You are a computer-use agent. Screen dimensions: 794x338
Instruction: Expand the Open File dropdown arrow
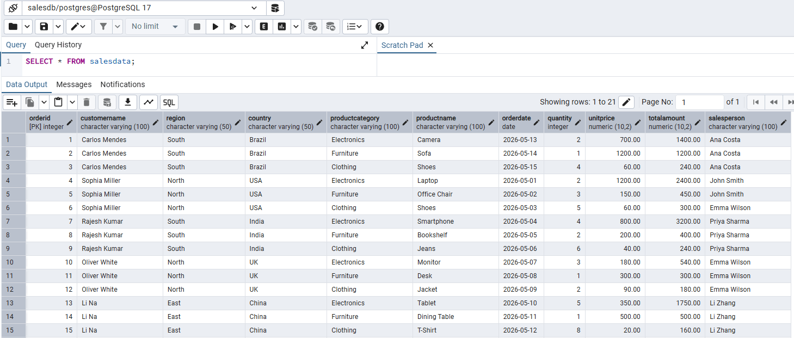pos(27,26)
